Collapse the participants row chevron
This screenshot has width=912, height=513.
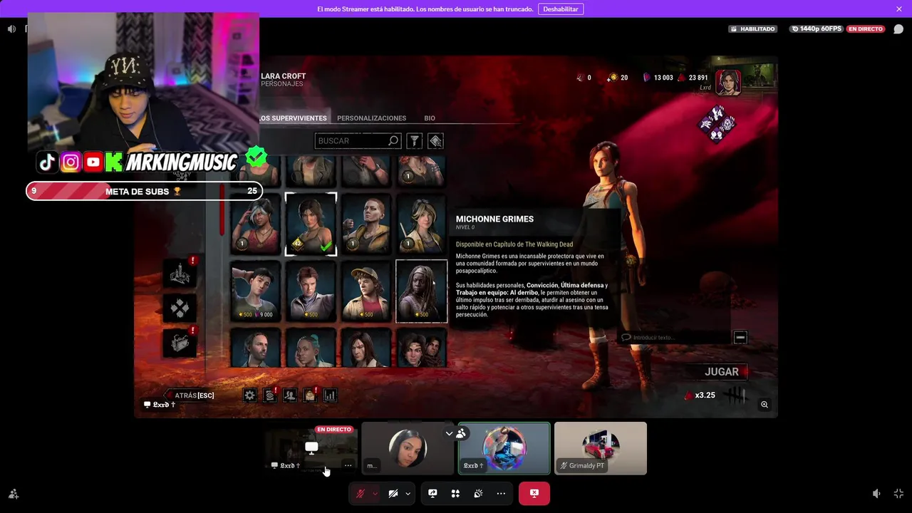click(449, 433)
